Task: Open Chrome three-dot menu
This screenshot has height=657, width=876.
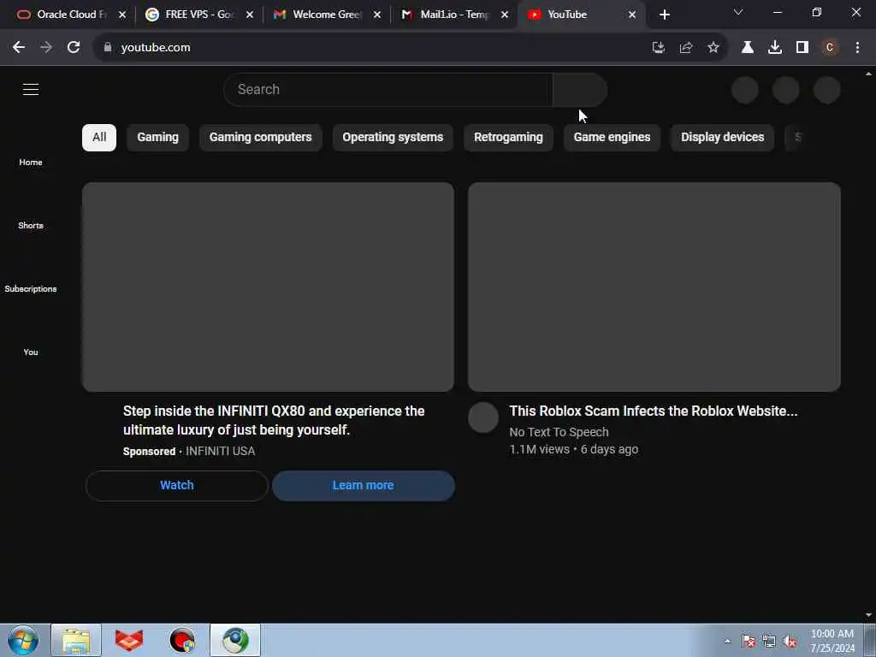Action: (x=857, y=48)
